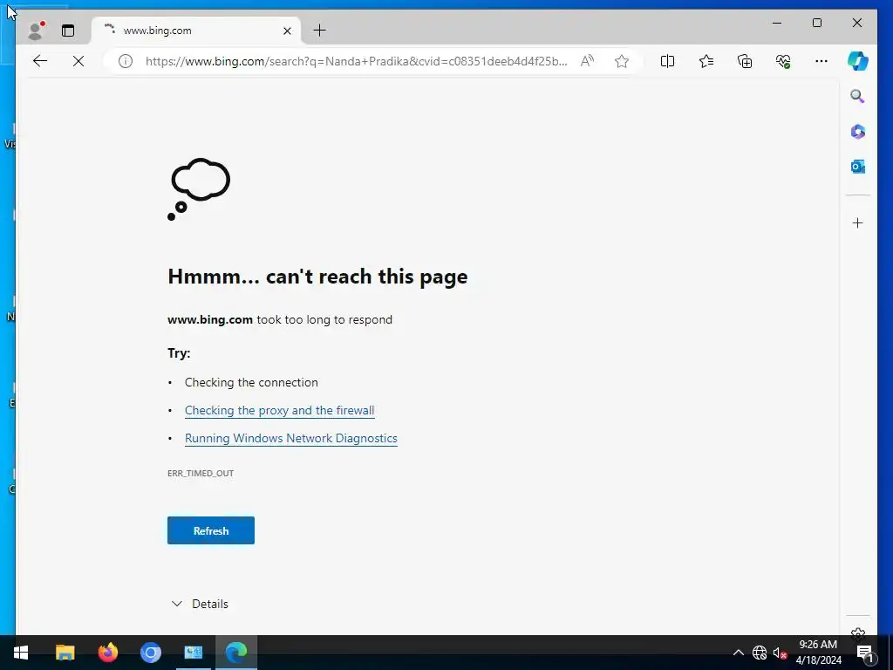Screen dimensions: 893x670
Task: View site information icon in address bar
Action: point(126,61)
